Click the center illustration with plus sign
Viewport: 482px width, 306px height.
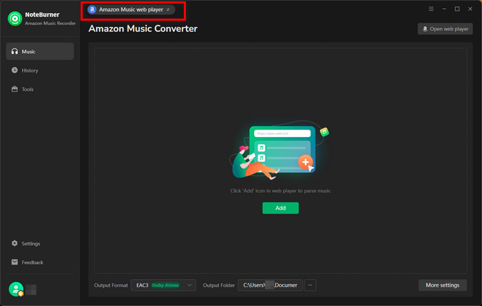pyautogui.click(x=279, y=150)
